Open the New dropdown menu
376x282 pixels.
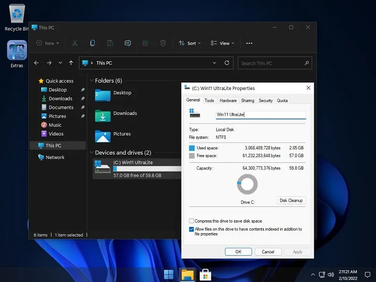pos(48,43)
